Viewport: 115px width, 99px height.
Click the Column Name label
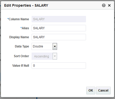(x=18, y=19)
